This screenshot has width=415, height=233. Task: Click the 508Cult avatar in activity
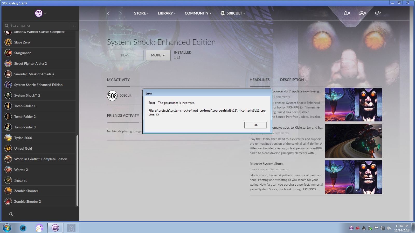(x=112, y=96)
